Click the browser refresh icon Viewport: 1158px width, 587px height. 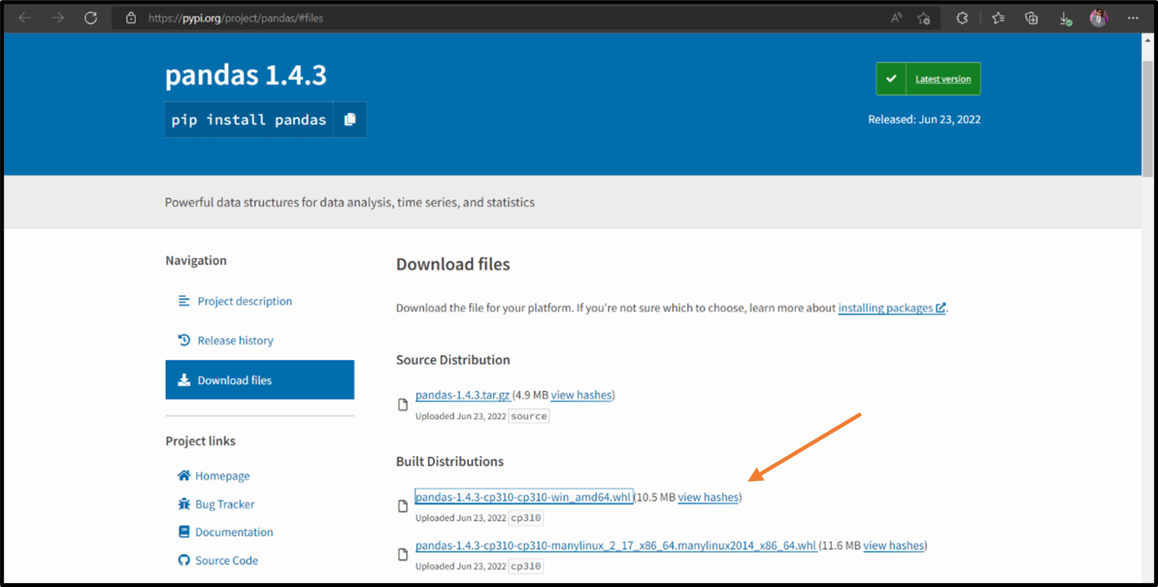[90, 18]
